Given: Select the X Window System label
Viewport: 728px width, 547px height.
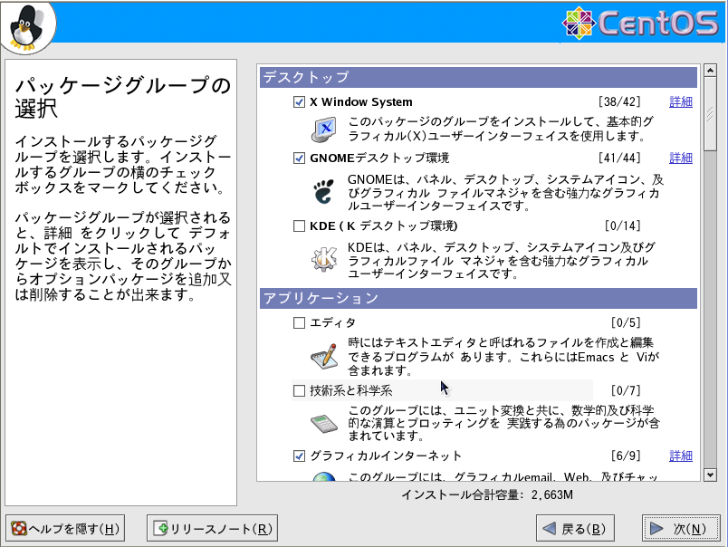Looking at the screenshot, I should [361, 101].
